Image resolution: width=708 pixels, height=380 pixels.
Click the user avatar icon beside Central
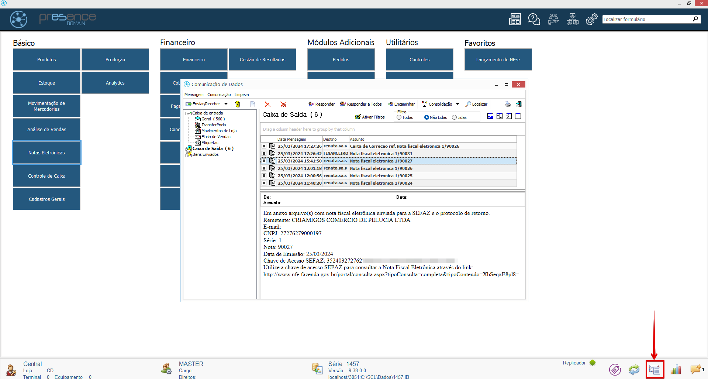[x=11, y=370]
